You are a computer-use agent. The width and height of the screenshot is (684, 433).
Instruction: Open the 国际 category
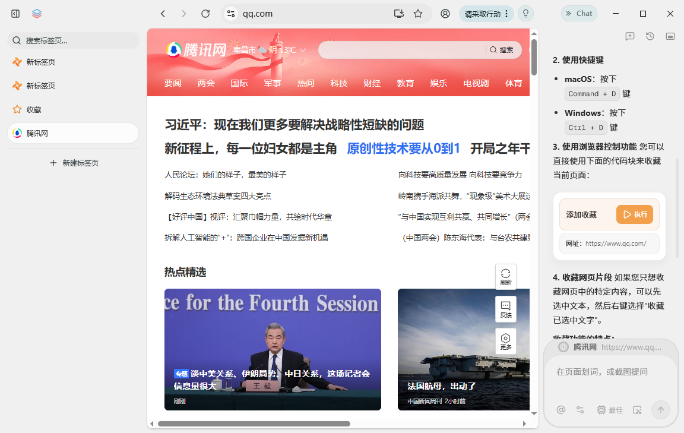(239, 83)
